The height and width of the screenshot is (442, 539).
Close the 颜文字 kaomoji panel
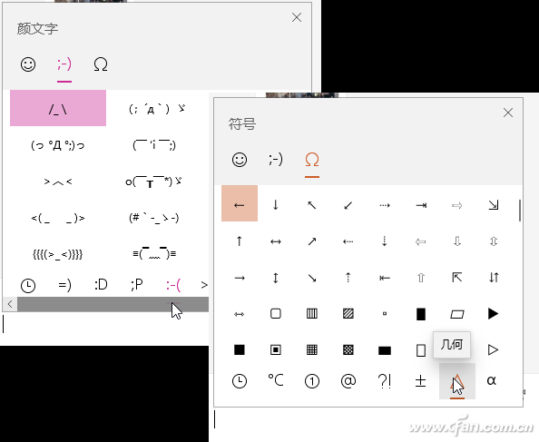[x=297, y=17]
